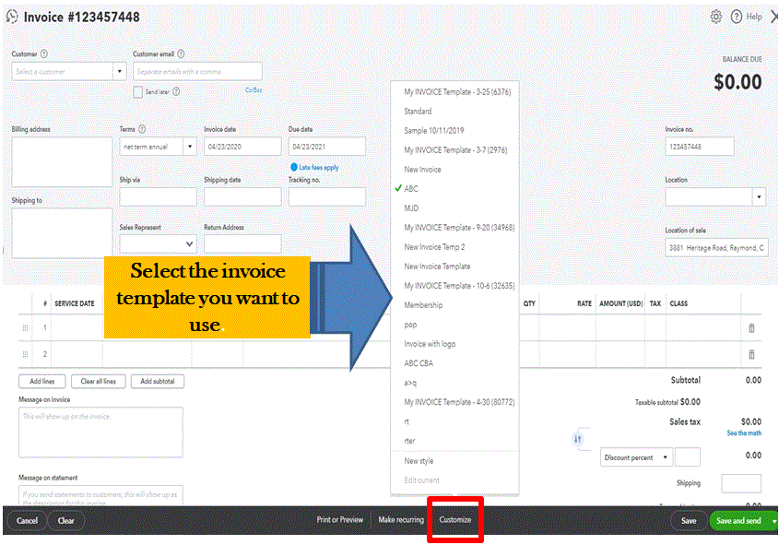This screenshot has height=545, width=779.
Task: Click the Shipping to text box
Action: click(62, 233)
